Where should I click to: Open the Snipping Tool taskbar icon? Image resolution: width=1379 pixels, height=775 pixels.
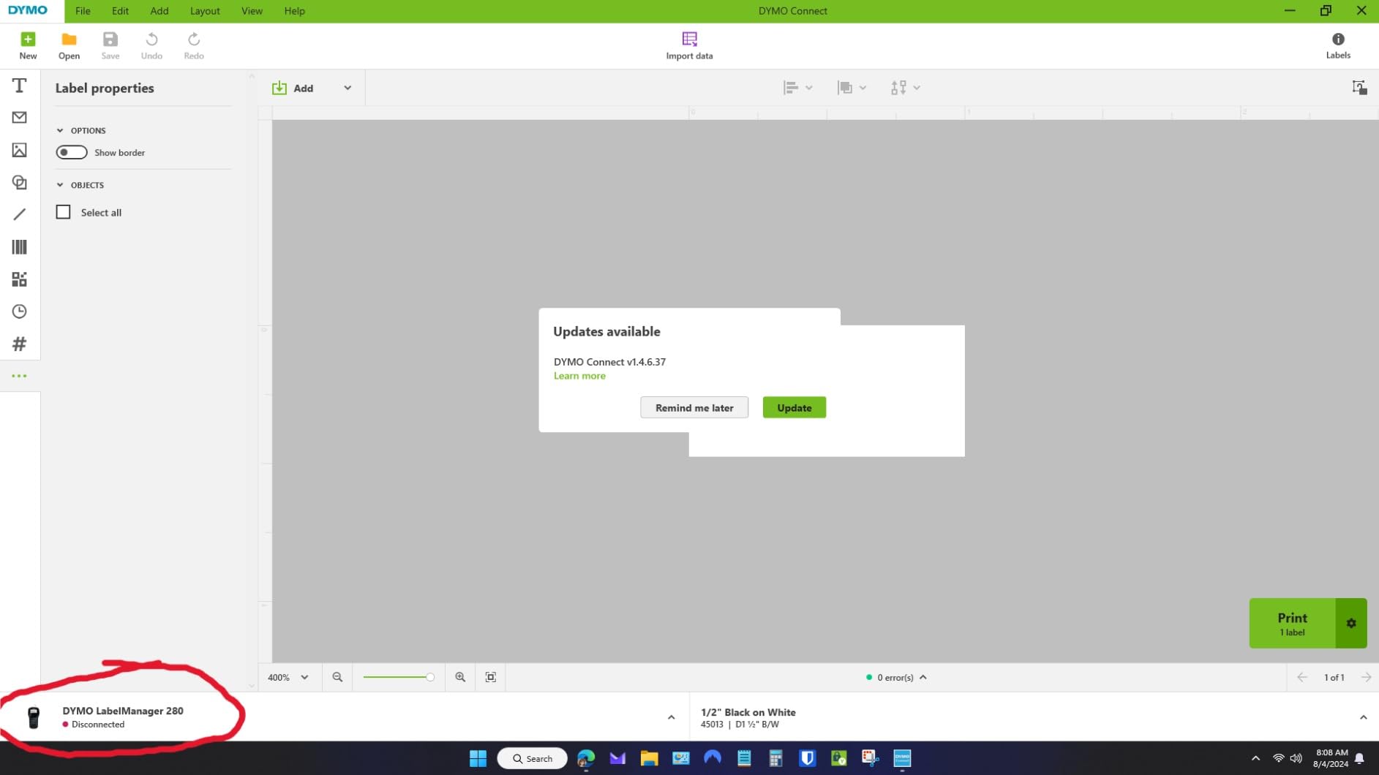click(871, 758)
